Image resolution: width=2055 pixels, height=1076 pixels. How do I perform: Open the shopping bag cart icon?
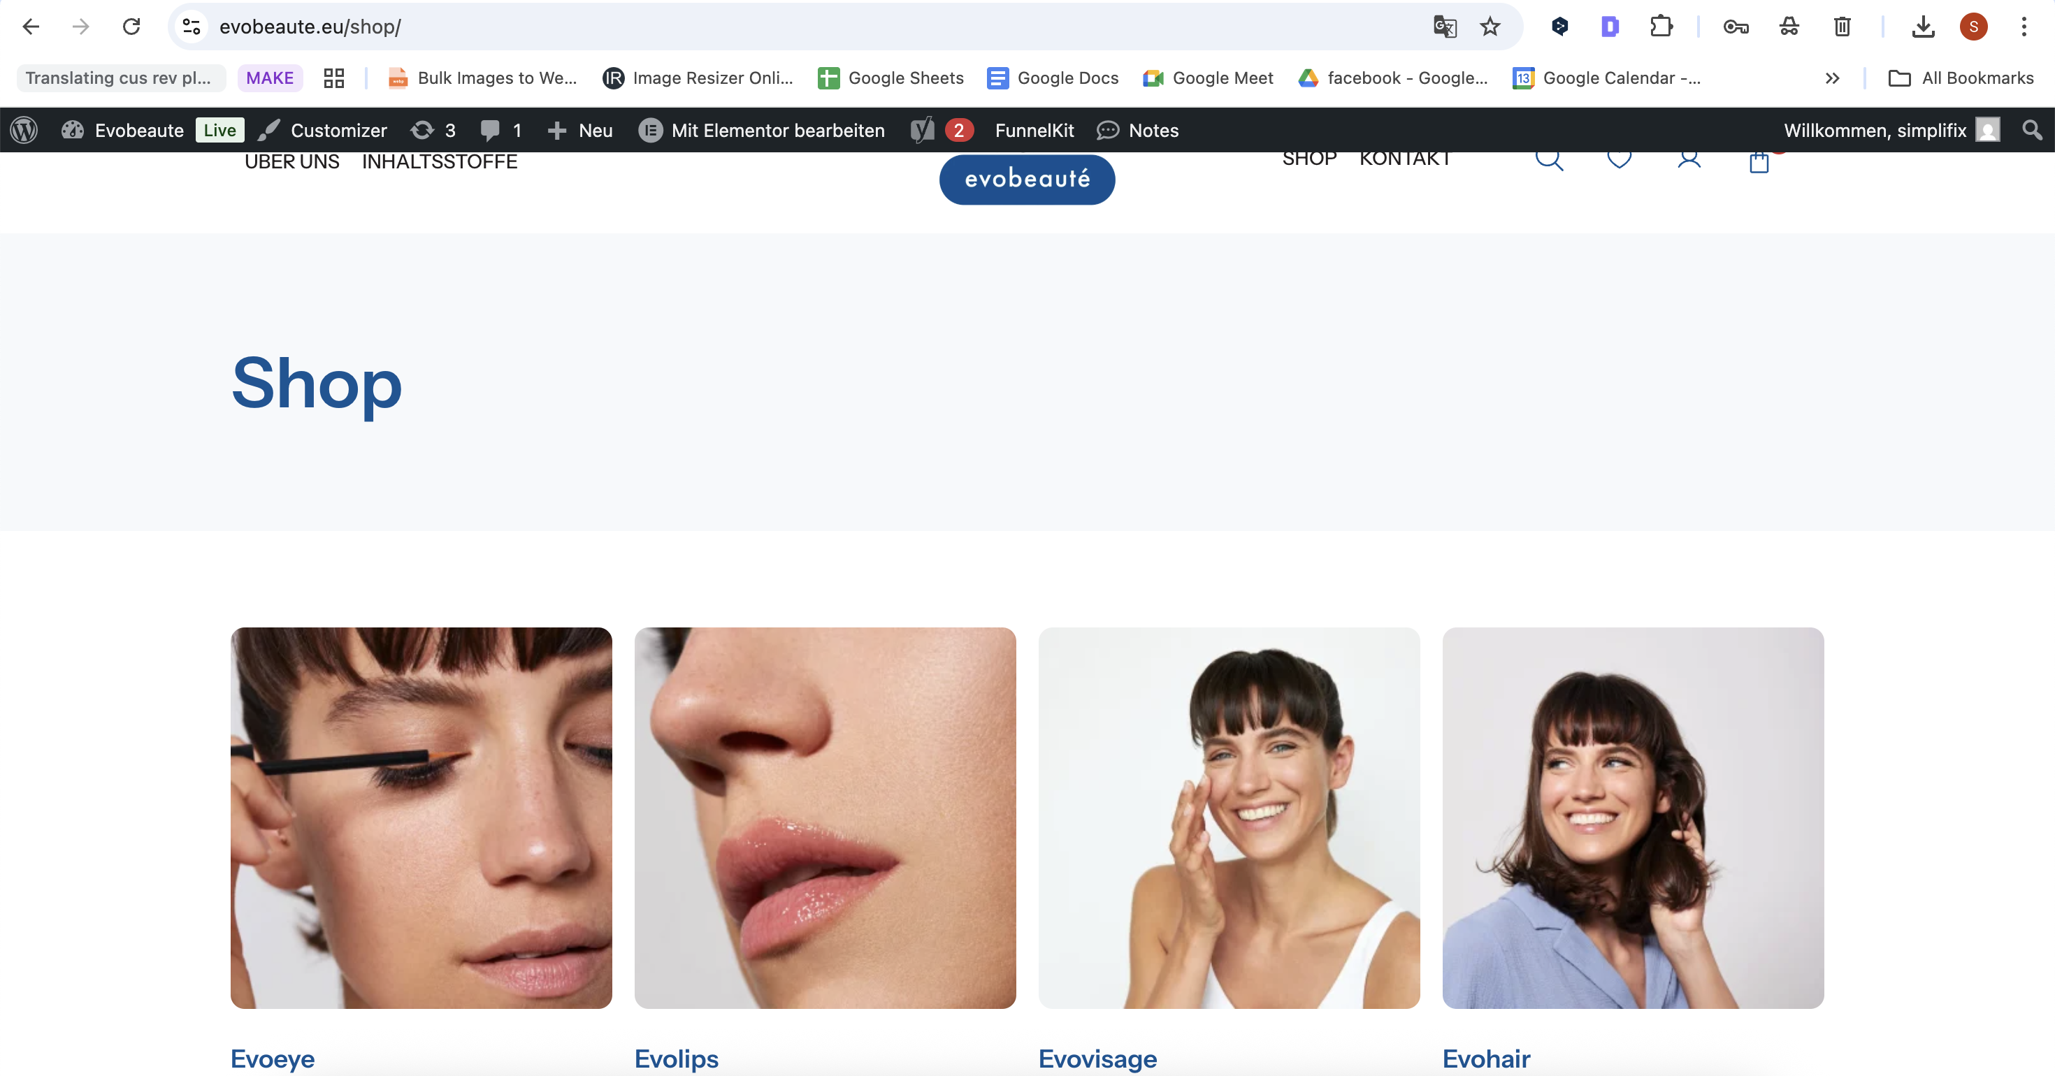1759,163
